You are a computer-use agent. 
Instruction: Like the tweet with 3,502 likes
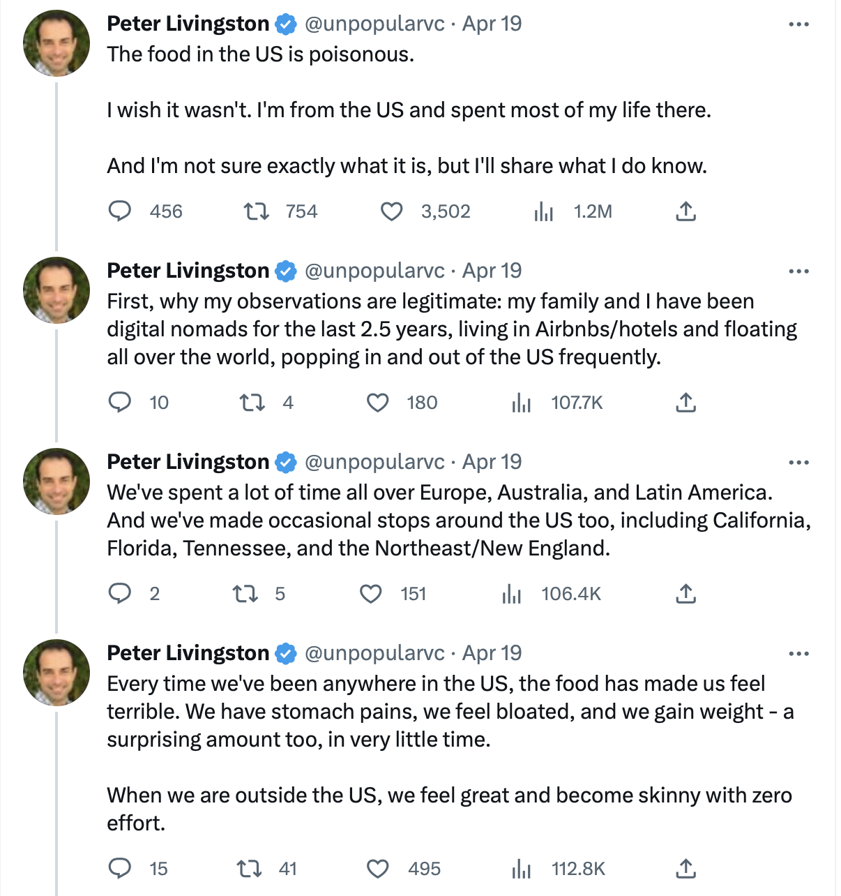click(392, 211)
